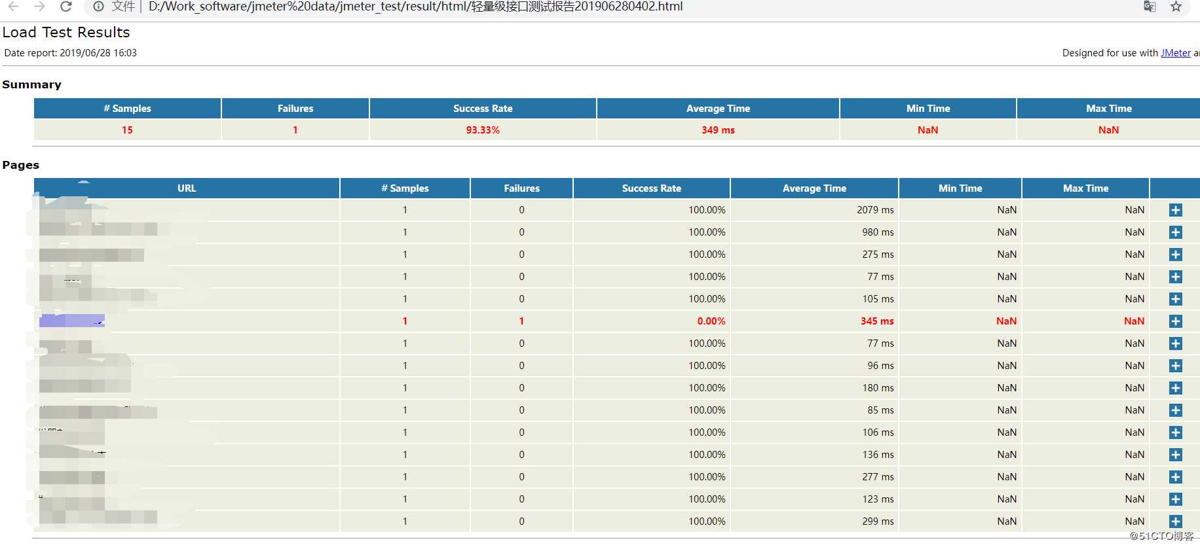Bookmark this page with the star icon
The width and height of the screenshot is (1200, 547).
(x=1176, y=7)
